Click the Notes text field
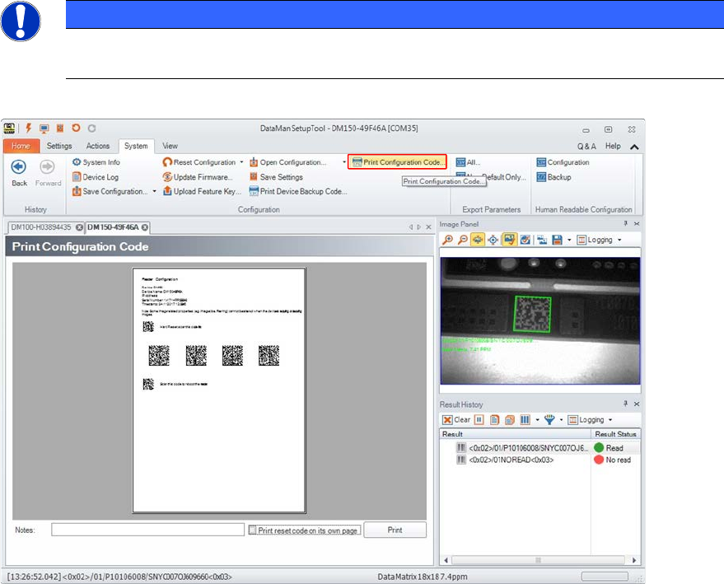Image resolution: width=724 pixels, height=584 pixels. pyautogui.click(x=147, y=530)
